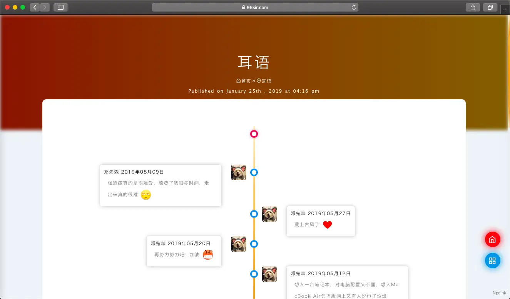Open the Safari share icon
Viewport: 510px width, 299px height.
coord(473,7)
